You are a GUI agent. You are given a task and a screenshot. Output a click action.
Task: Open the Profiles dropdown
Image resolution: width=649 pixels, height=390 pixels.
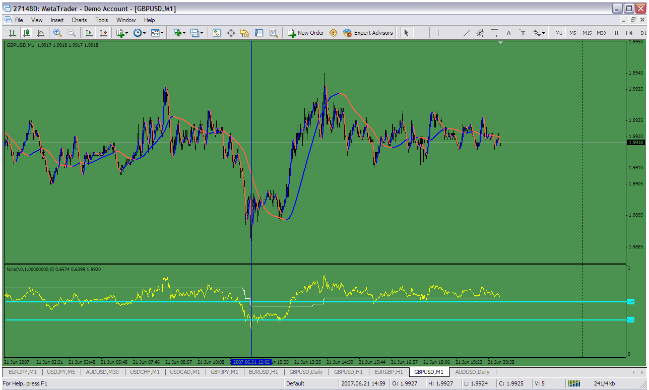[197, 33]
